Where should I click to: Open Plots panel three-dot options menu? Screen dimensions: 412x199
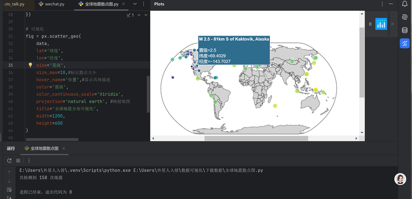[382, 4]
